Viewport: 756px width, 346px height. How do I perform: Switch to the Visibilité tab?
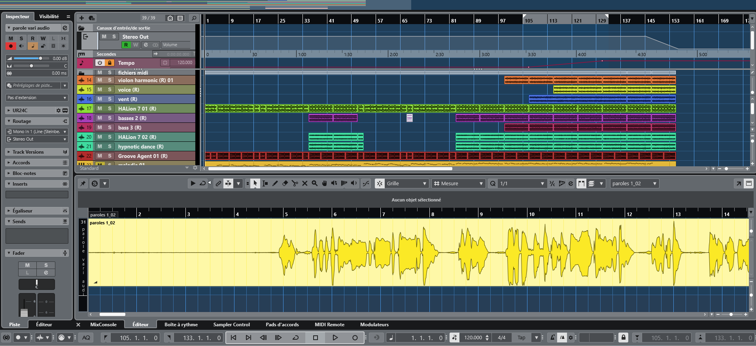coord(49,17)
